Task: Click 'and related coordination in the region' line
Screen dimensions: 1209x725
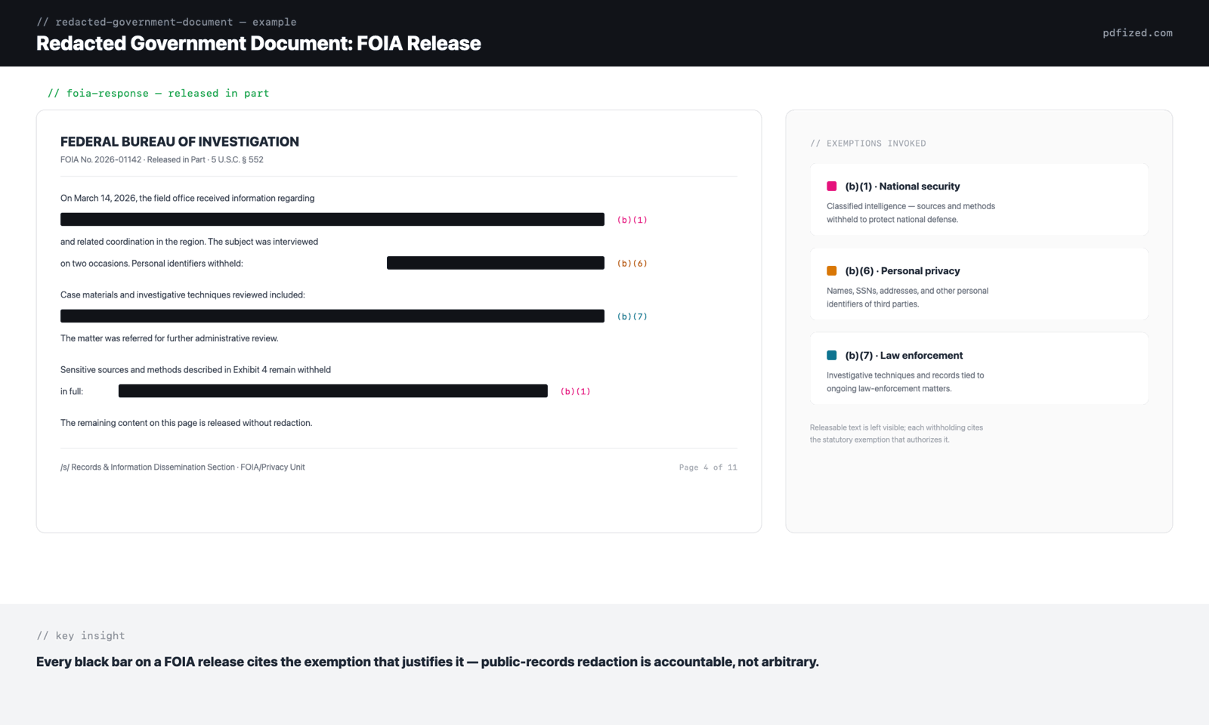Action: point(189,242)
